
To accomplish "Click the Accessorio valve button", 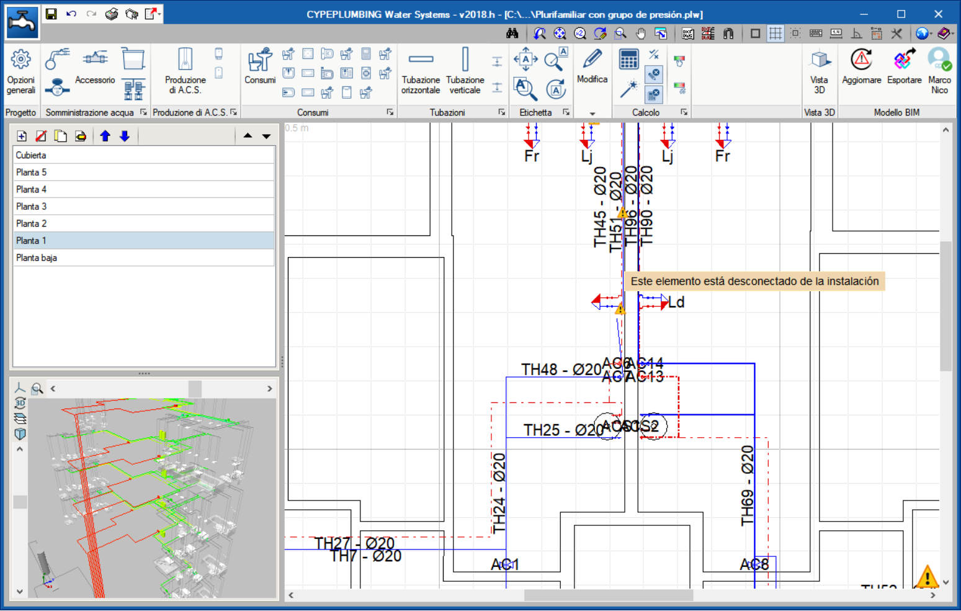I will pos(95,66).
